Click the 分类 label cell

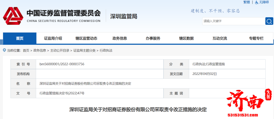point(176,64)
